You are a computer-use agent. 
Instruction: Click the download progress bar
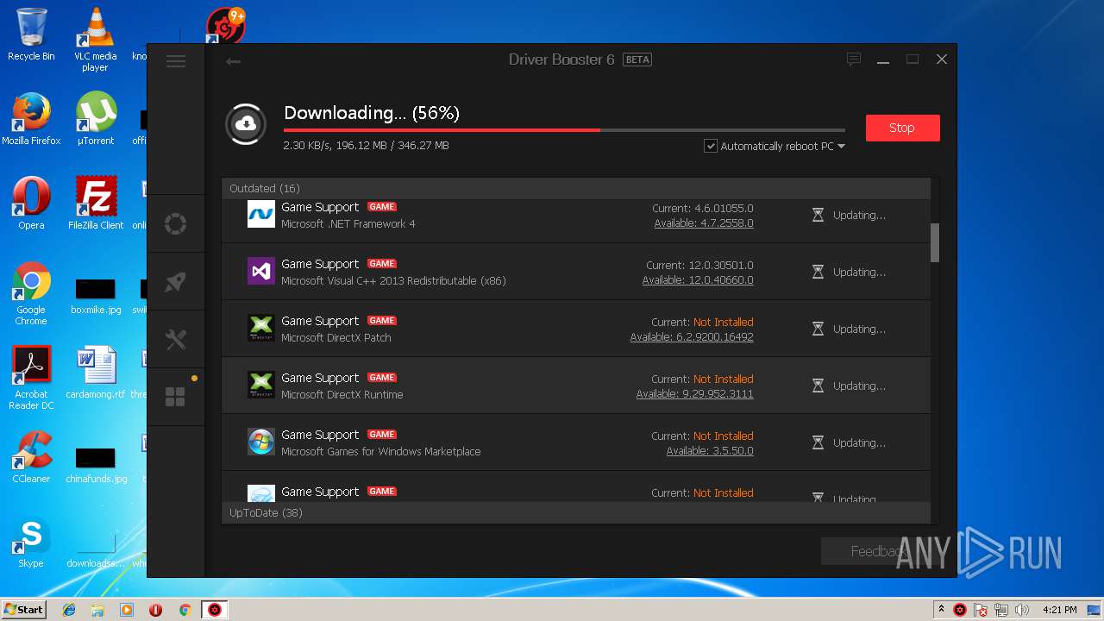tap(564, 130)
